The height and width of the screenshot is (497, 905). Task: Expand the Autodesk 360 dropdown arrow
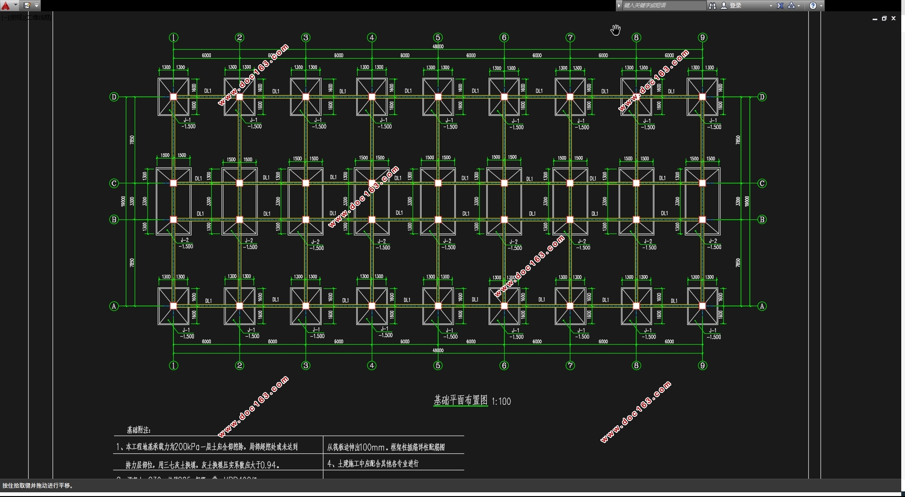tap(798, 6)
